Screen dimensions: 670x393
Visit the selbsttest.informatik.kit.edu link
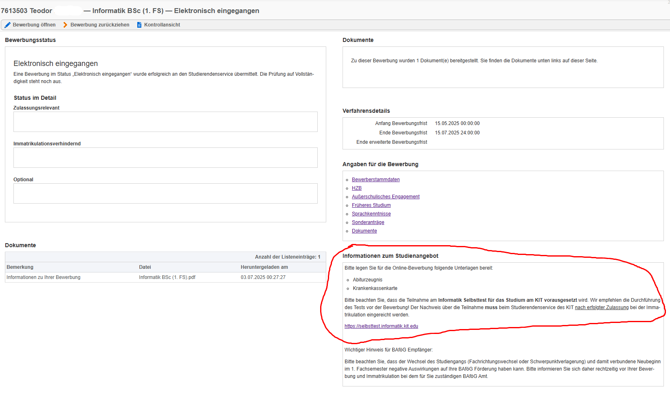pos(381,326)
